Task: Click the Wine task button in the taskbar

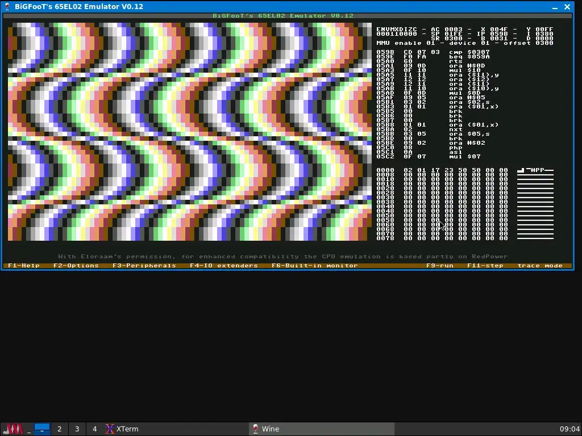Action: click(322, 429)
